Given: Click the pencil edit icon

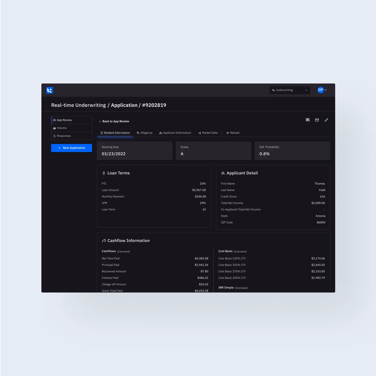Looking at the screenshot, I should [326, 120].
